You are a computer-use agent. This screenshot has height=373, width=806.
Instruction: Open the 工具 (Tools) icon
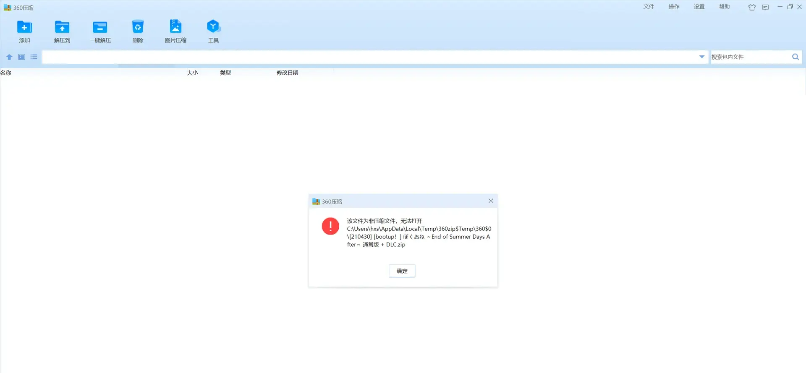pos(213,26)
